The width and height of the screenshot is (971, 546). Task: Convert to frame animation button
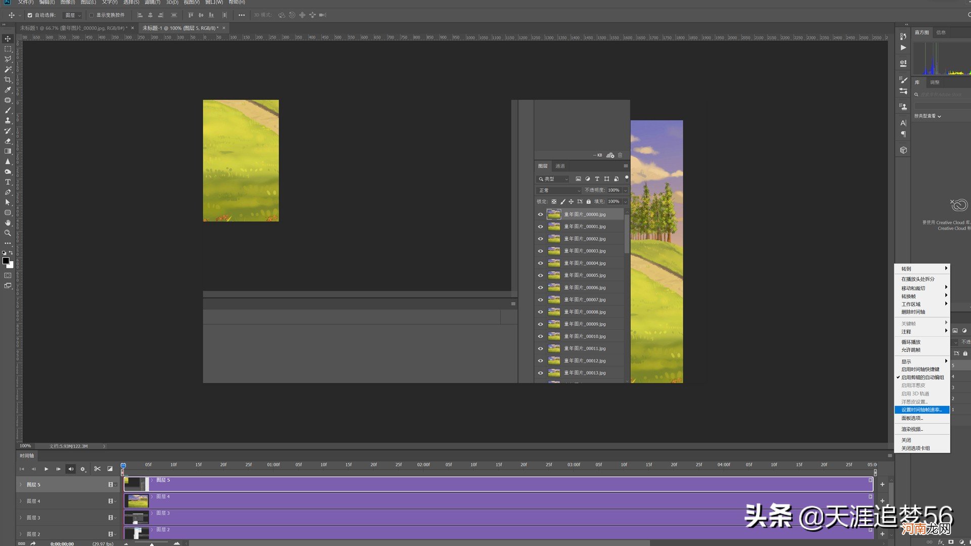coord(22,543)
